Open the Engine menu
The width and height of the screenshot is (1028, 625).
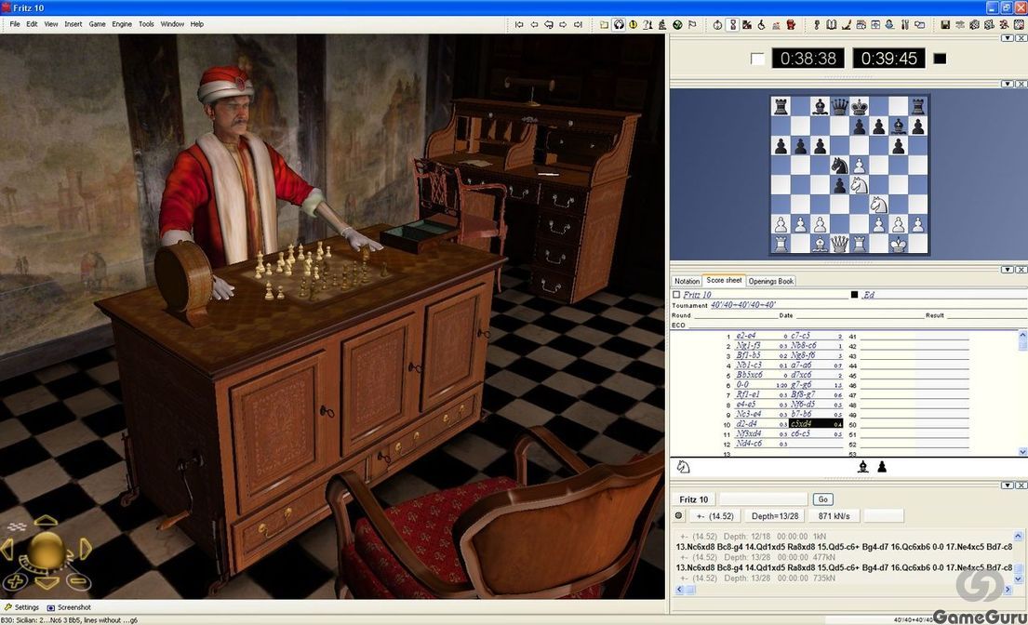[121, 24]
